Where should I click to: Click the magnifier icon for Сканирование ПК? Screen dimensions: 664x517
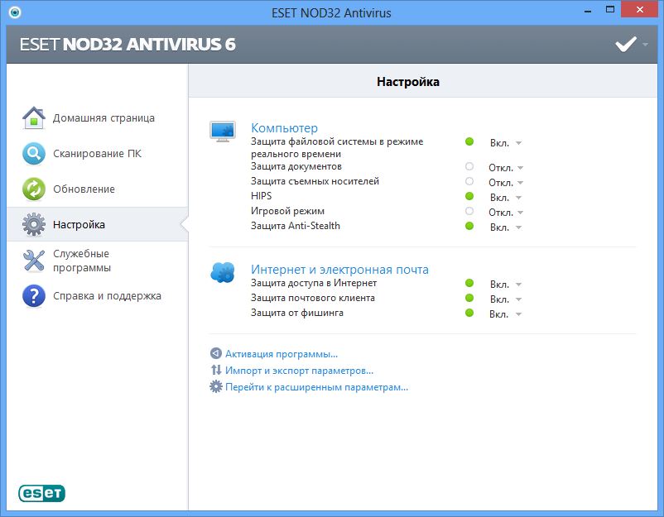click(33, 154)
